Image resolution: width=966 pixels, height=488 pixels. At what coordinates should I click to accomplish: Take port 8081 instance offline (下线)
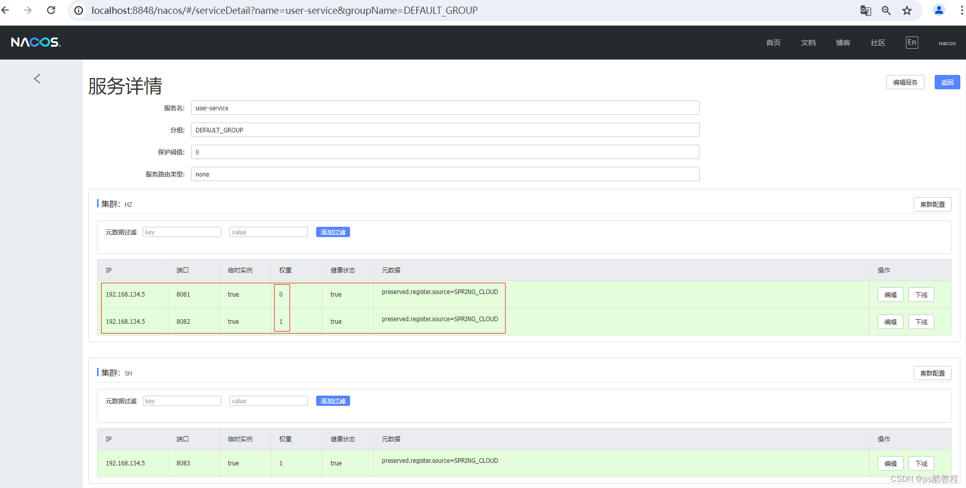921,295
